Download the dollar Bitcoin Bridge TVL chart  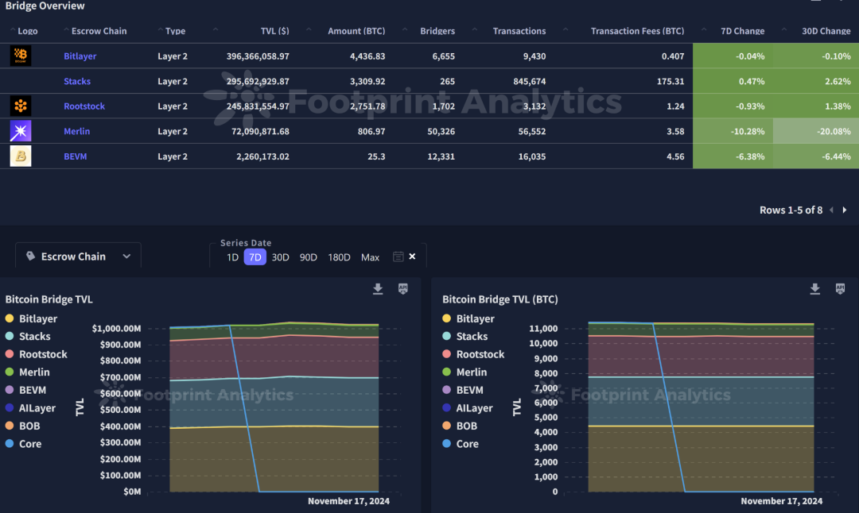378,289
